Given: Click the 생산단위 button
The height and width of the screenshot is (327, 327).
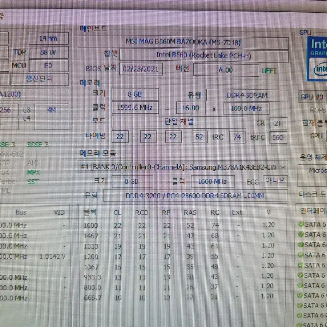Looking at the screenshot, I should [x=39, y=79].
